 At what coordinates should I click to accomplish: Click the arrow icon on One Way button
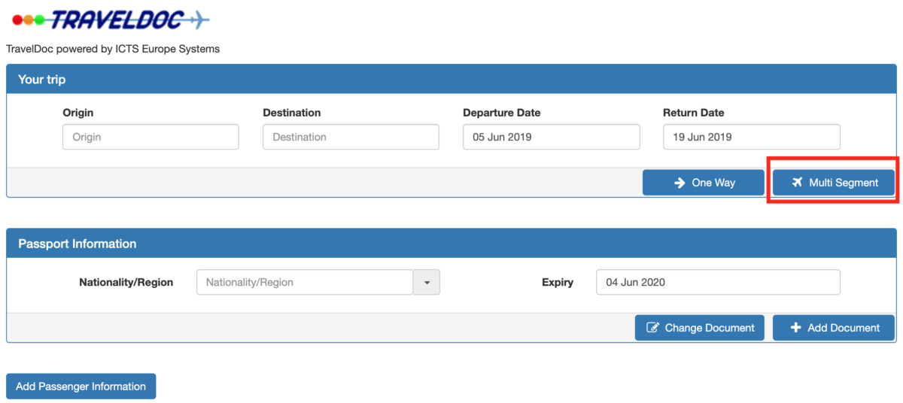pyautogui.click(x=680, y=183)
